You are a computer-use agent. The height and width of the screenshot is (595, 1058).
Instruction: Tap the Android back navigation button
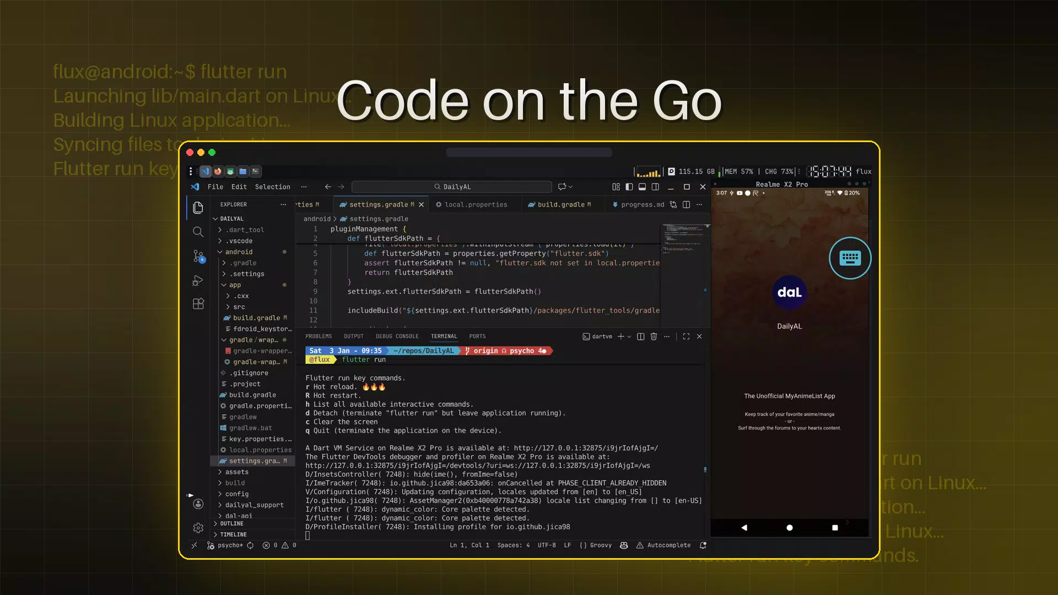click(744, 528)
